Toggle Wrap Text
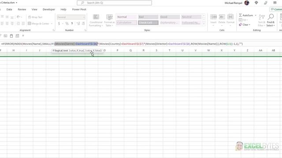The image size is (282, 158). 35,17
